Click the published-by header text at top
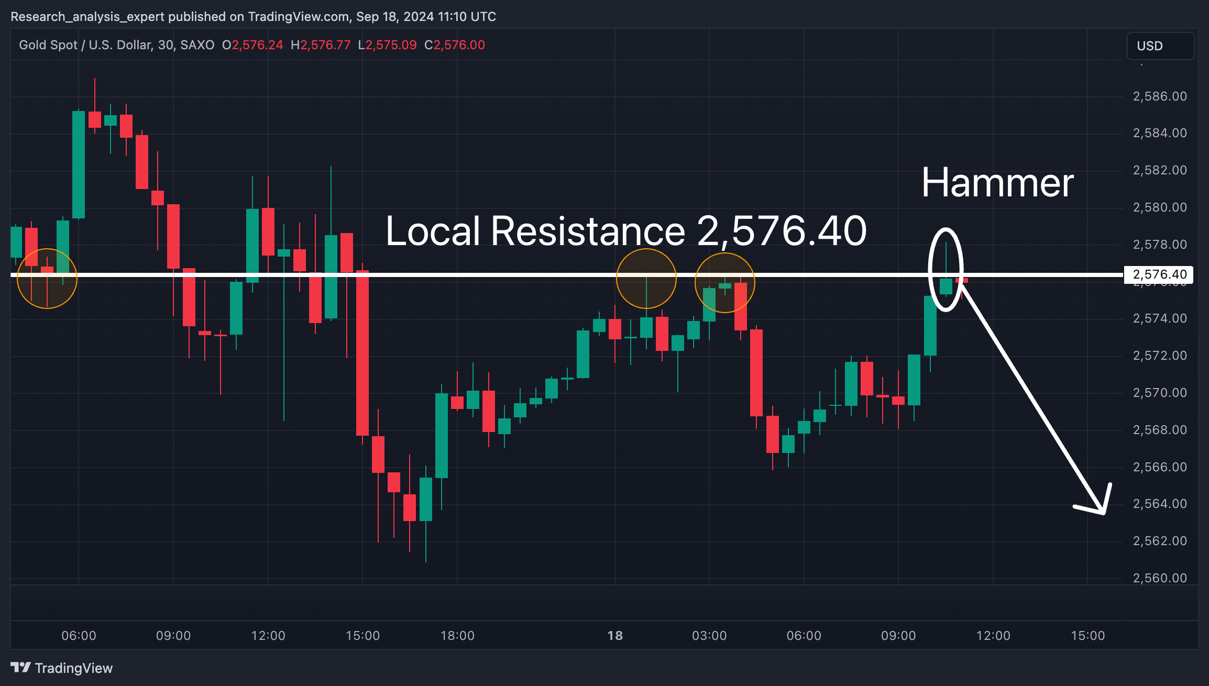1209x686 pixels. (253, 17)
